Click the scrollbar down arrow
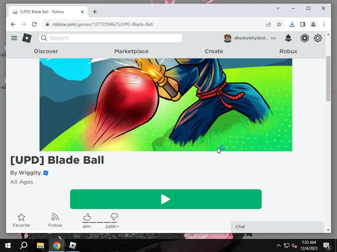The width and height of the screenshot is (337, 252). (328, 230)
